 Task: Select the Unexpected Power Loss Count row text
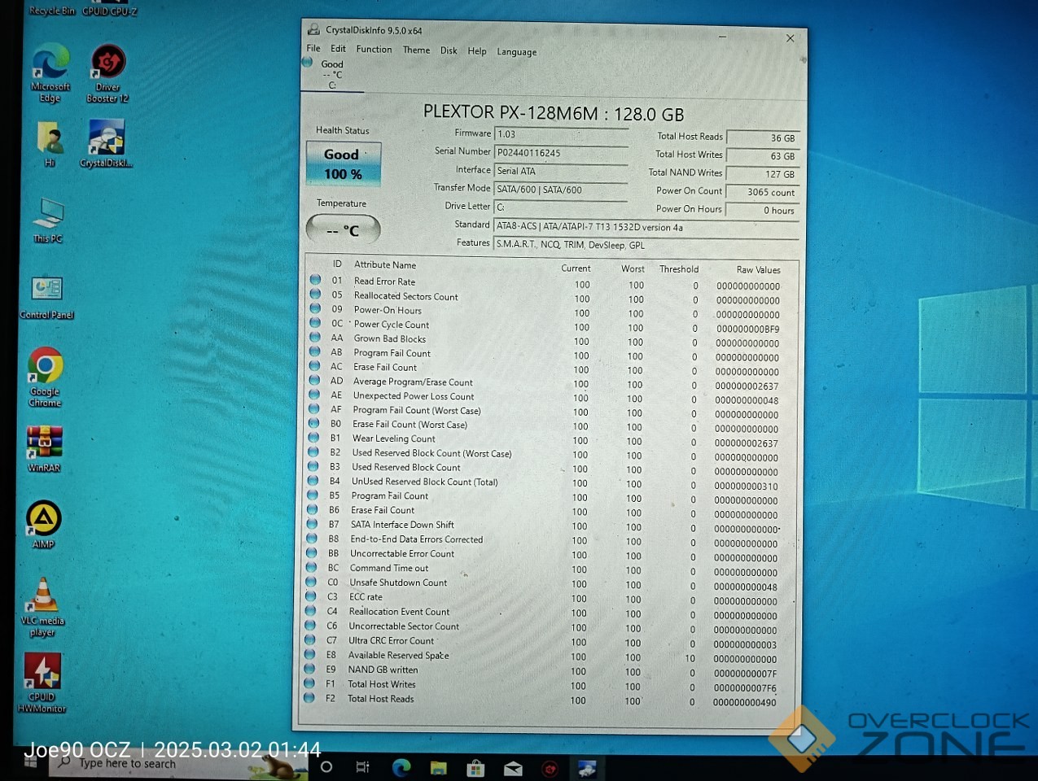pyautogui.click(x=414, y=396)
